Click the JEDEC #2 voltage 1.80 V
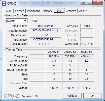 click(70, 88)
